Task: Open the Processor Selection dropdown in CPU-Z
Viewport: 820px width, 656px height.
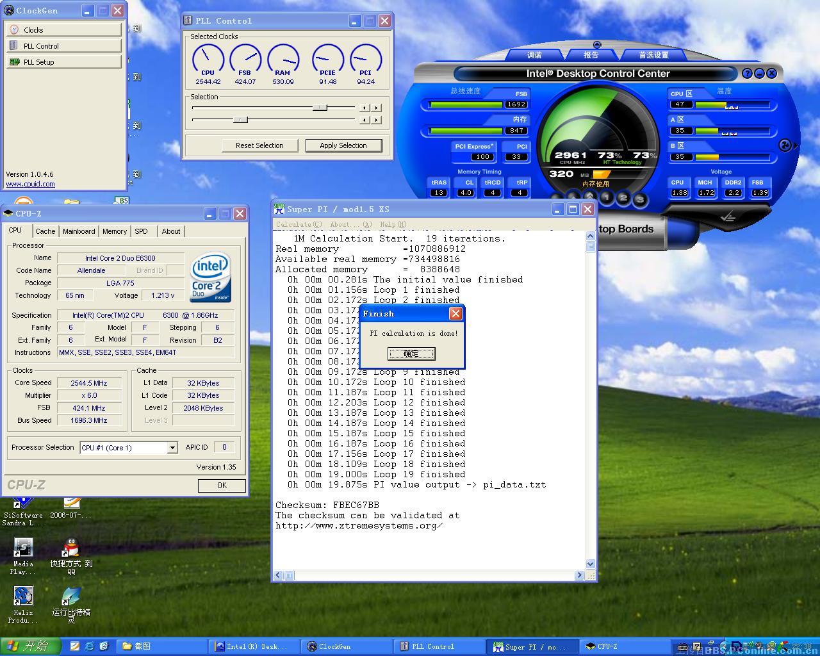Action: 172,448
